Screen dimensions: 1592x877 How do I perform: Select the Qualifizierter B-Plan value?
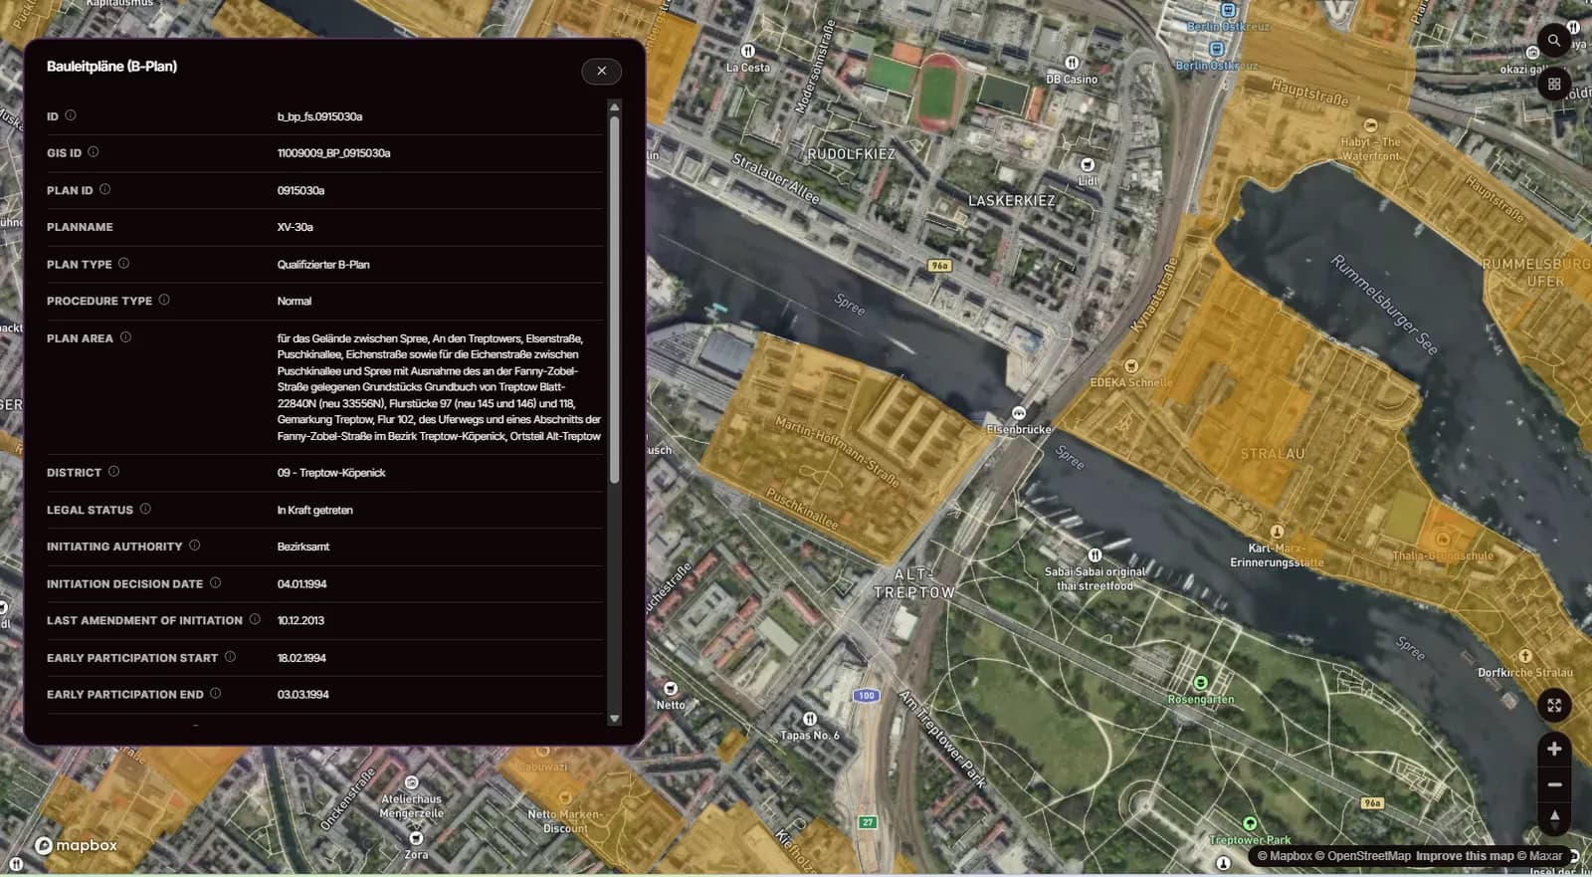click(323, 265)
